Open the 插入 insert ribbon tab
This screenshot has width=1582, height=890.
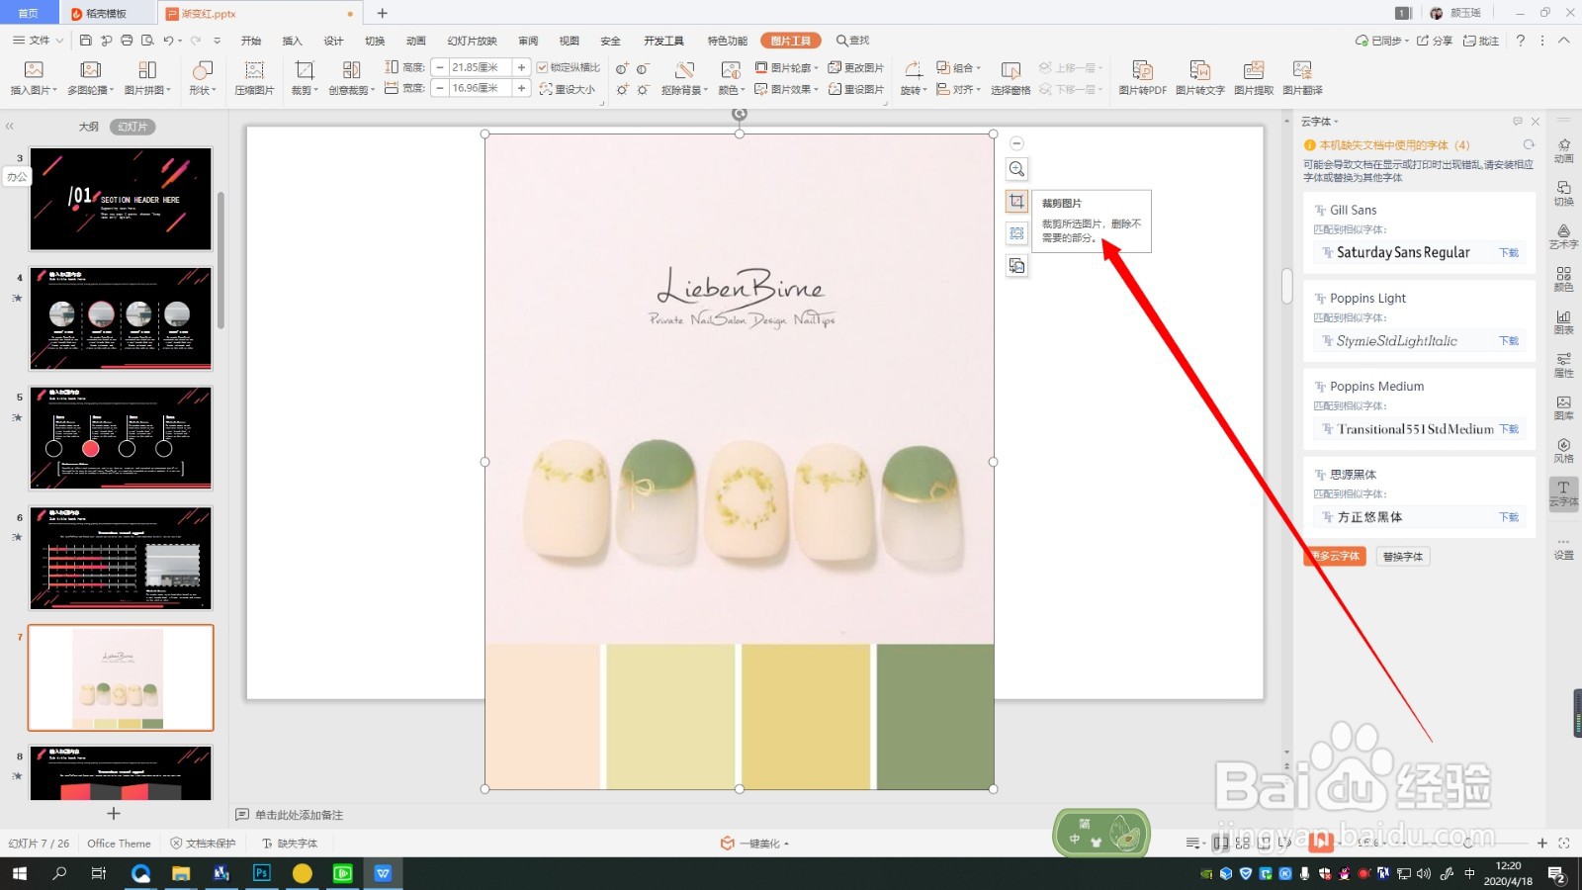coord(292,41)
